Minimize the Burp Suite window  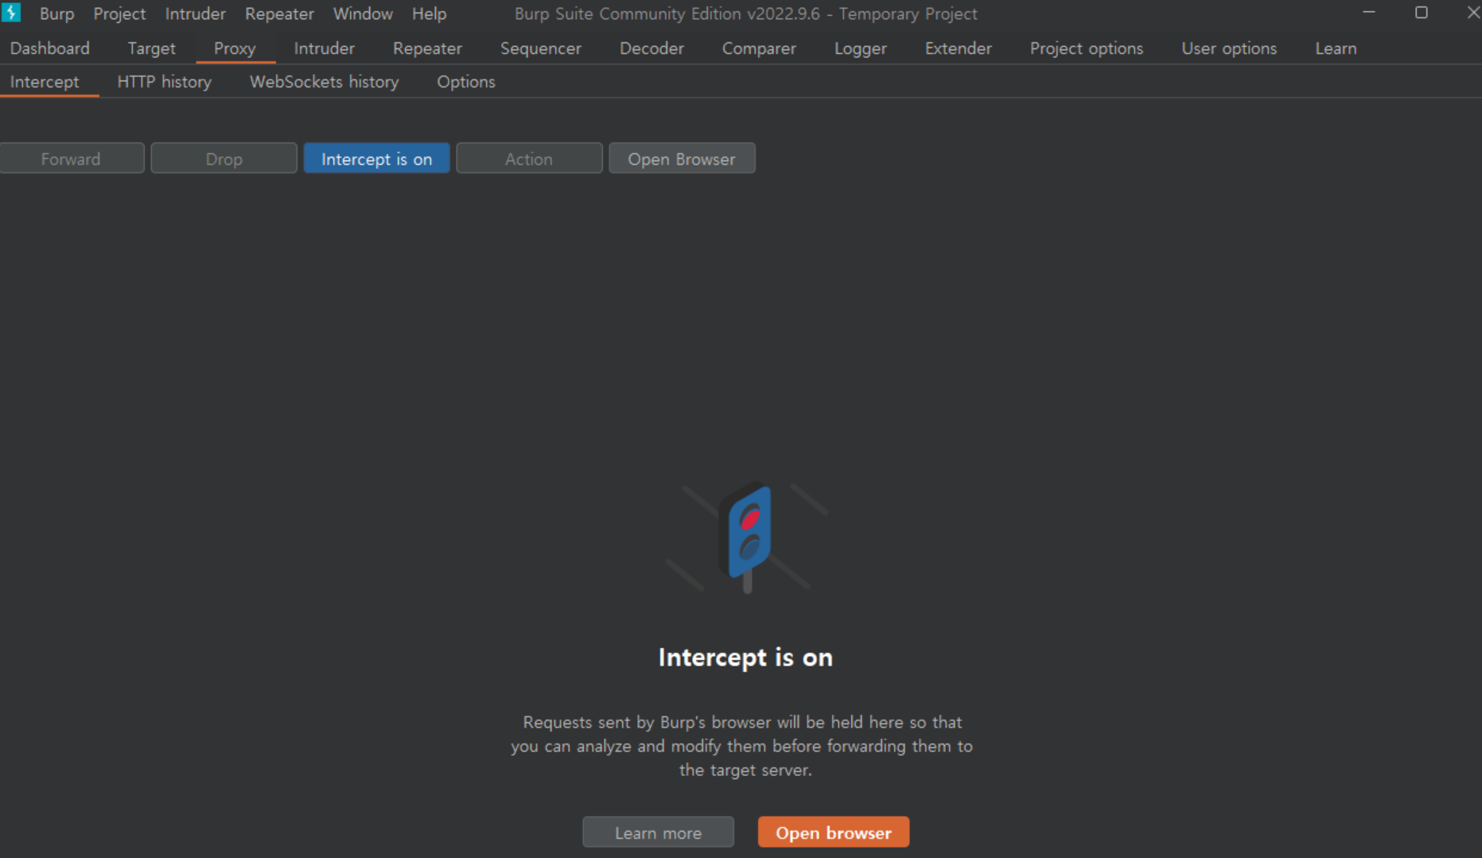click(x=1368, y=13)
